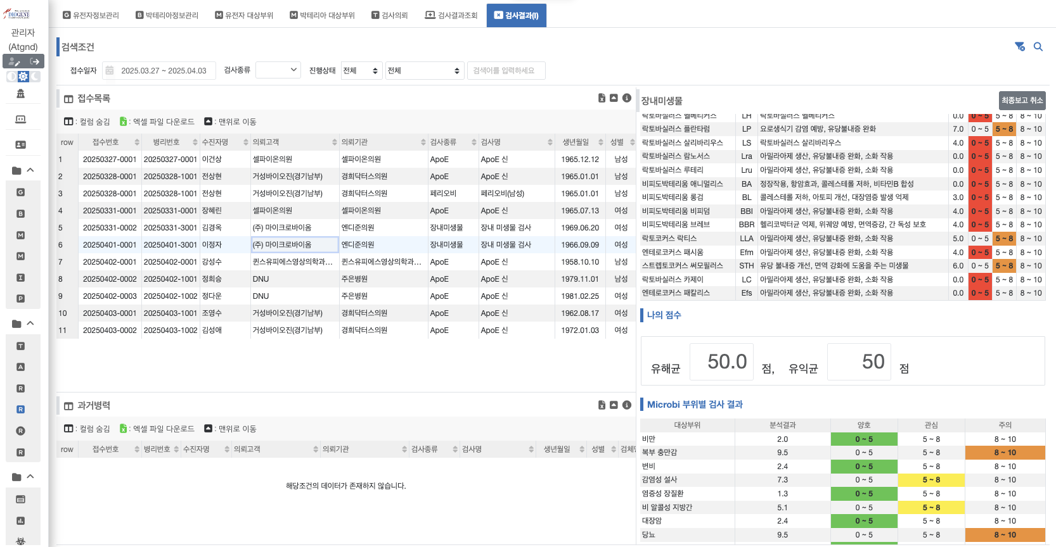This screenshot has width=1056, height=547.
Task: Click the column hide icon beside 접수목록 title
Action: pos(68,99)
